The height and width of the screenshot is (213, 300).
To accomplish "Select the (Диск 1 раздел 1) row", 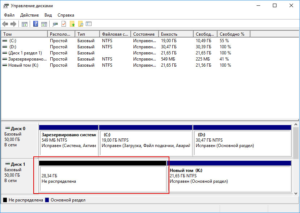I will [126, 53].
